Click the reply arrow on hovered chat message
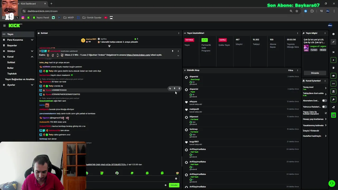The width and height of the screenshot is (338, 190). coord(170,89)
